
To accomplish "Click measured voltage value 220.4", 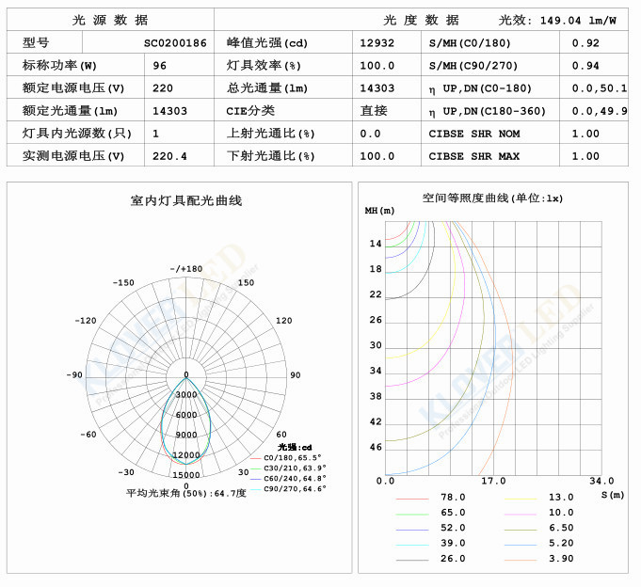I will click(169, 156).
